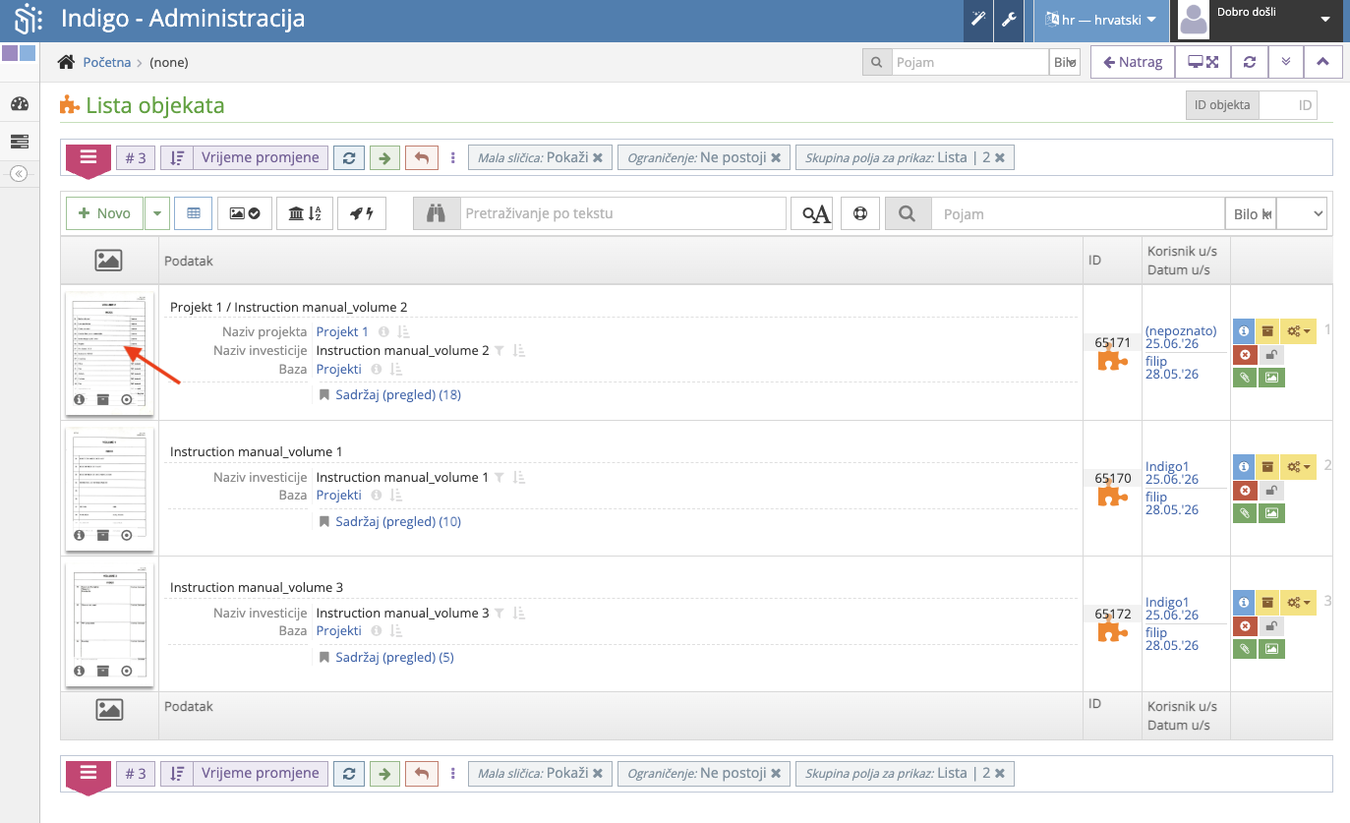Click the institution A-Z sort icon

305,213
